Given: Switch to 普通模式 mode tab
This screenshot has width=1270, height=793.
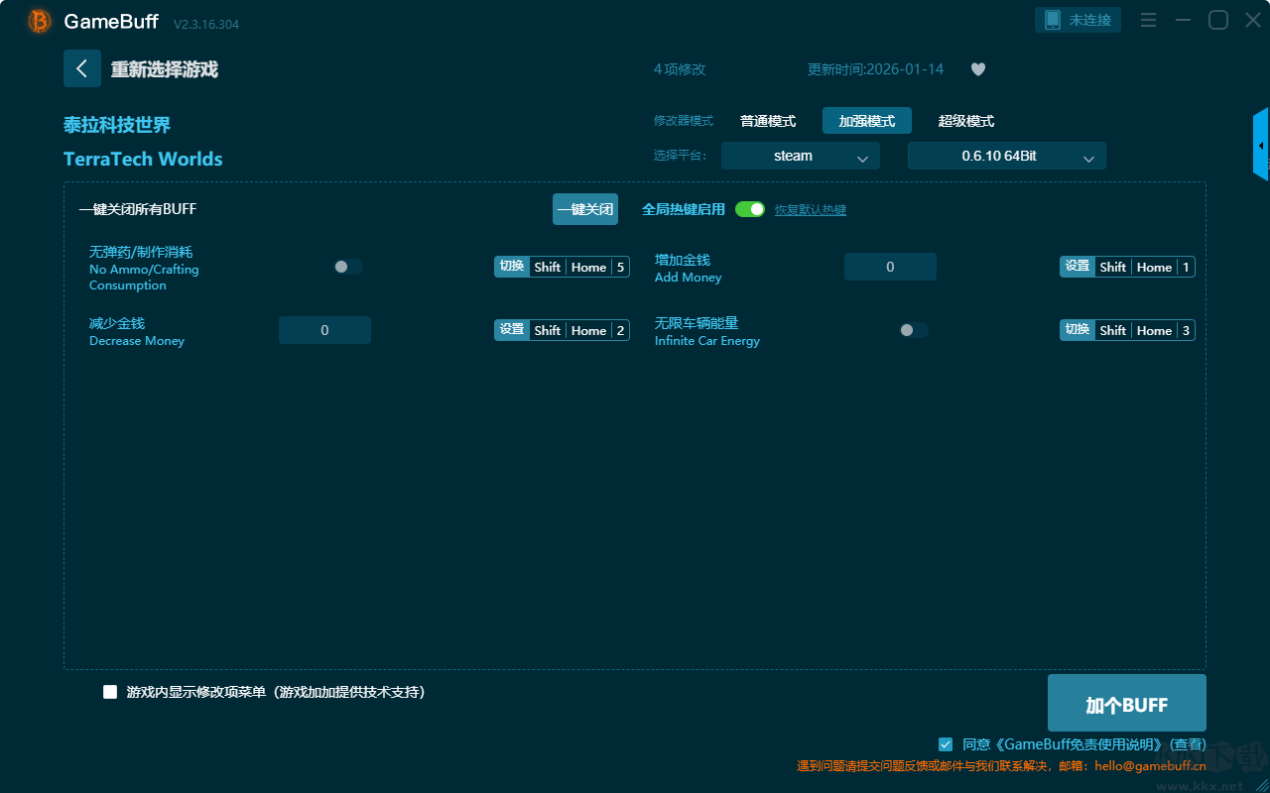Looking at the screenshot, I should [768, 121].
